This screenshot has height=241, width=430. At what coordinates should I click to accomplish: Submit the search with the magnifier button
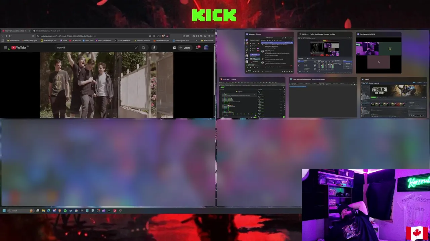pos(143,48)
